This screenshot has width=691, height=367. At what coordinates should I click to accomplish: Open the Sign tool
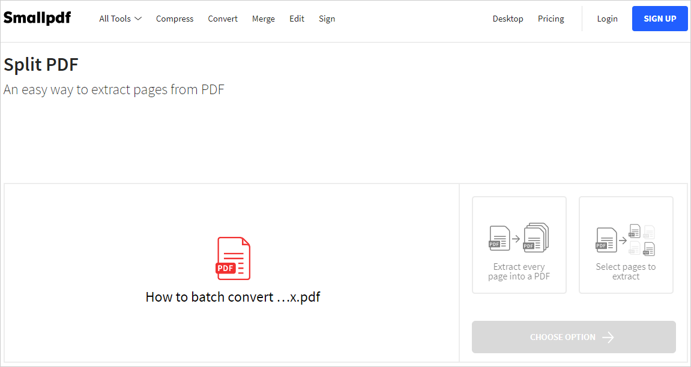click(327, 19)
